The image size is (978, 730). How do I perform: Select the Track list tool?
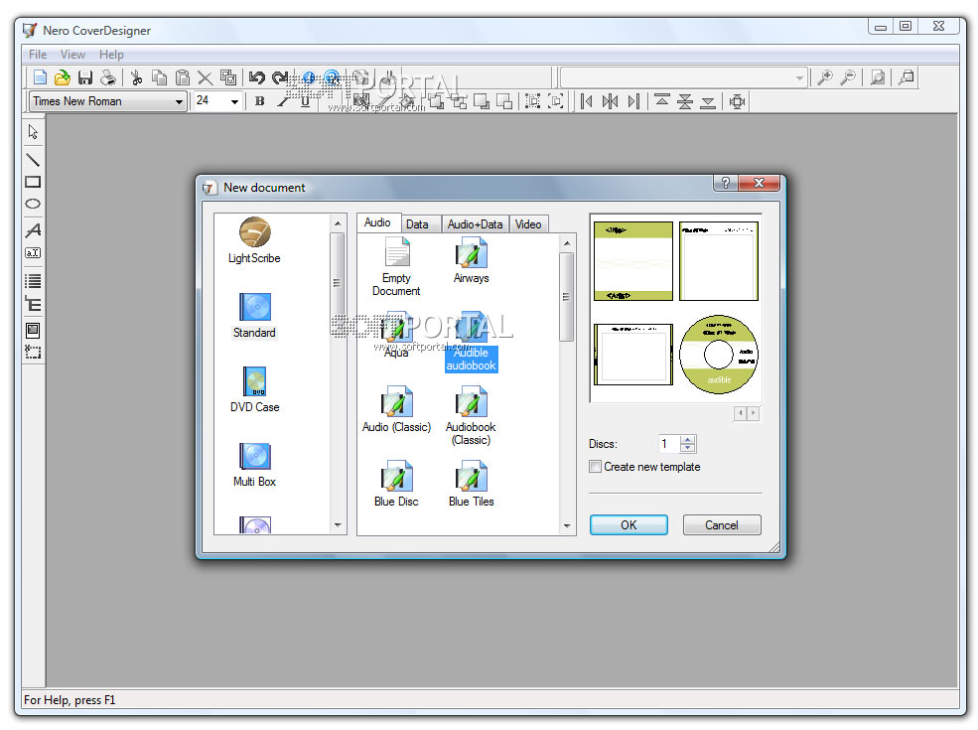[33, 280]
